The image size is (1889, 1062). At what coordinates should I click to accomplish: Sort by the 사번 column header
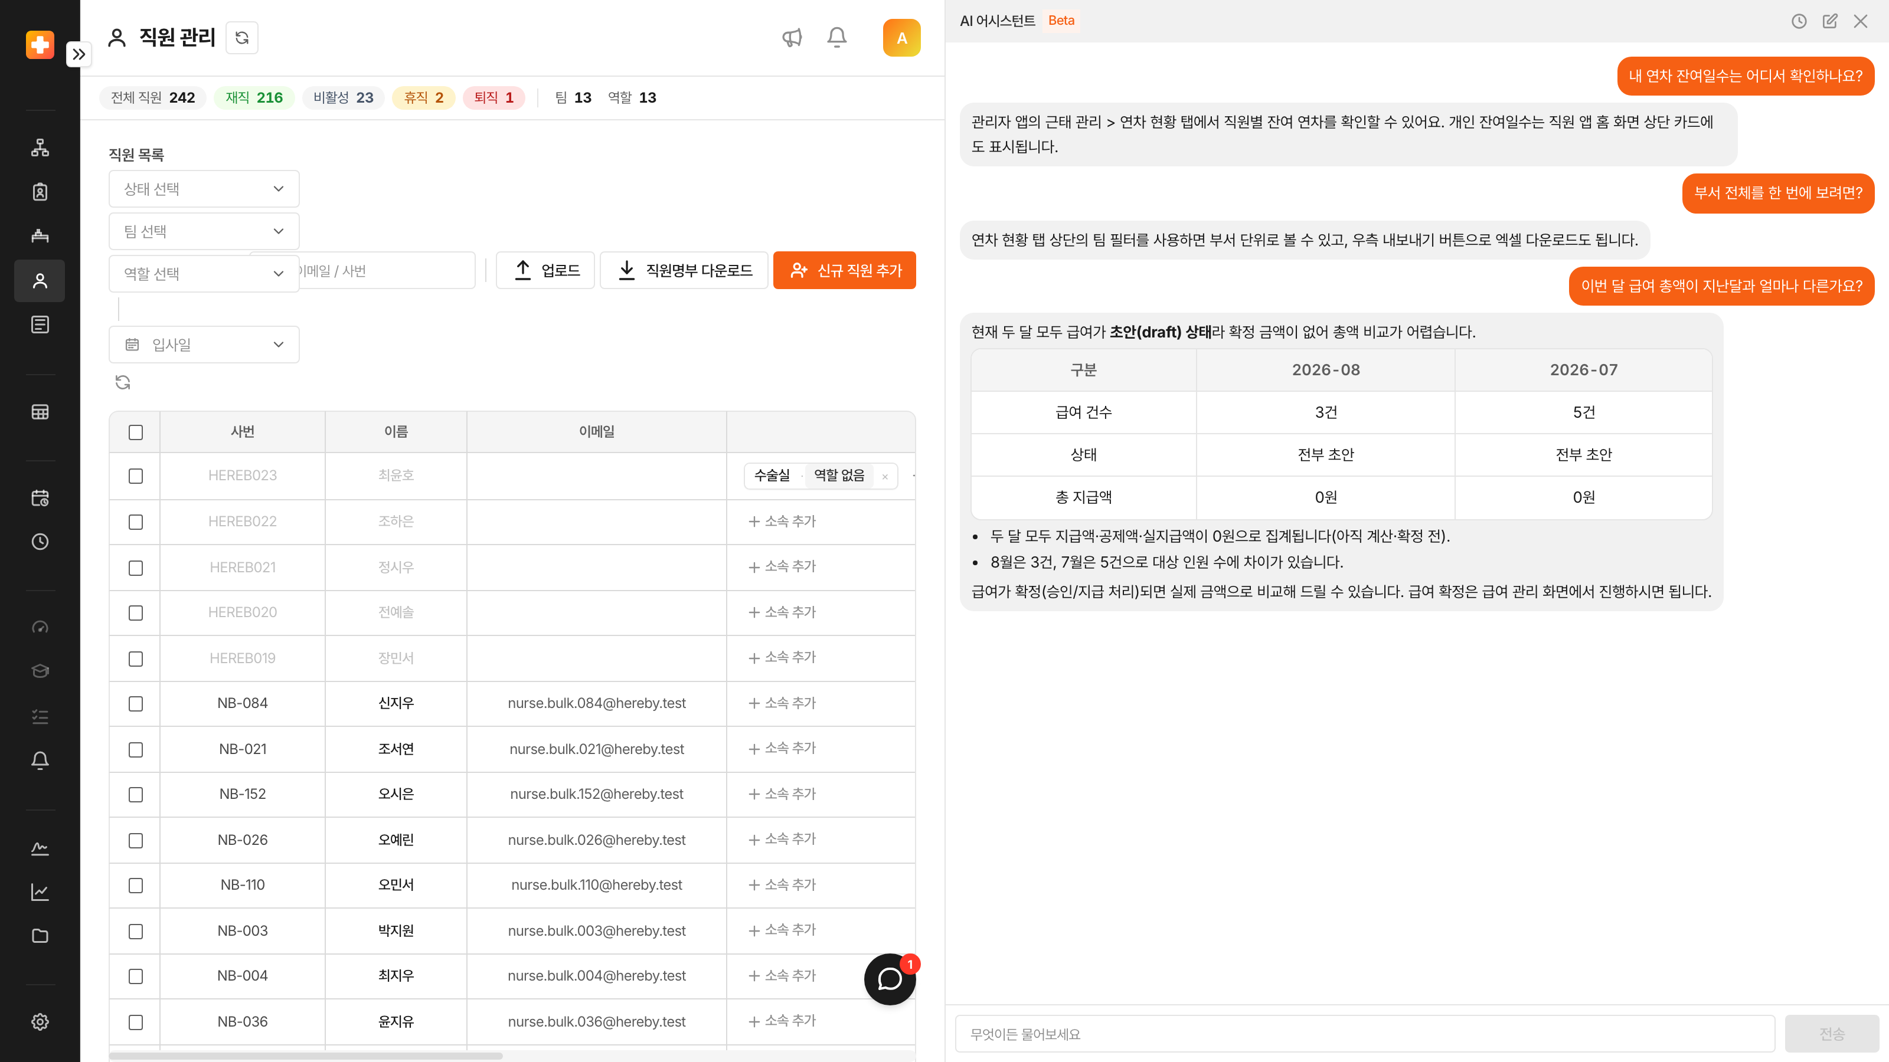click(x=242, y=432)
